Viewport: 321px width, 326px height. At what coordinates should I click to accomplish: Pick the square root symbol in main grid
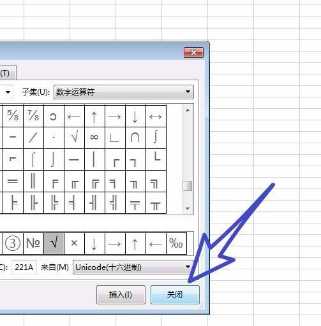[x=75, y=138]
